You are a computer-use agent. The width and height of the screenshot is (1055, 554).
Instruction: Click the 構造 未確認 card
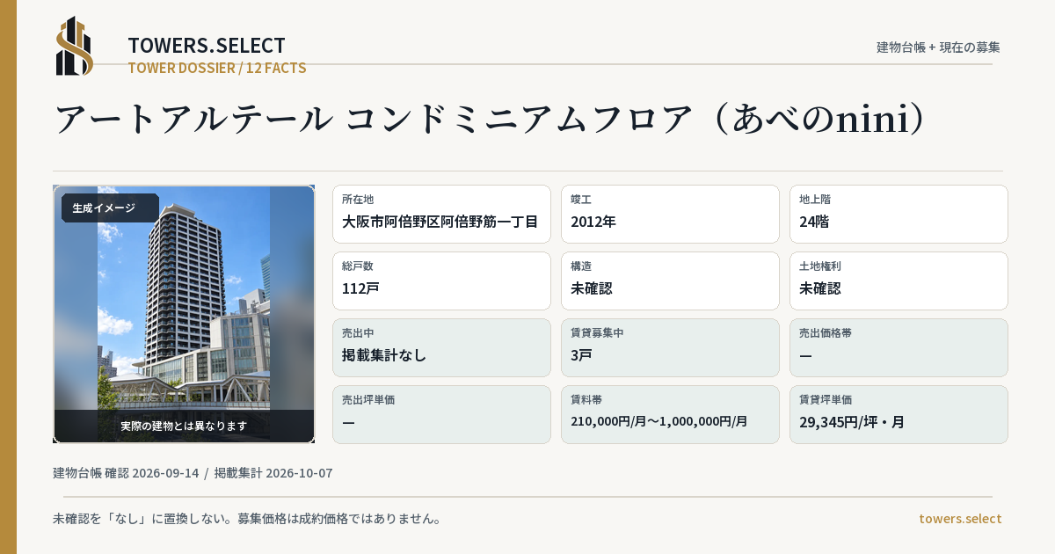(x=670, y=281)
